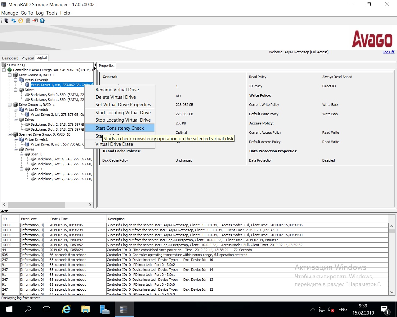
Task: Open help via blue question mark icon
Action: (42, 21)
